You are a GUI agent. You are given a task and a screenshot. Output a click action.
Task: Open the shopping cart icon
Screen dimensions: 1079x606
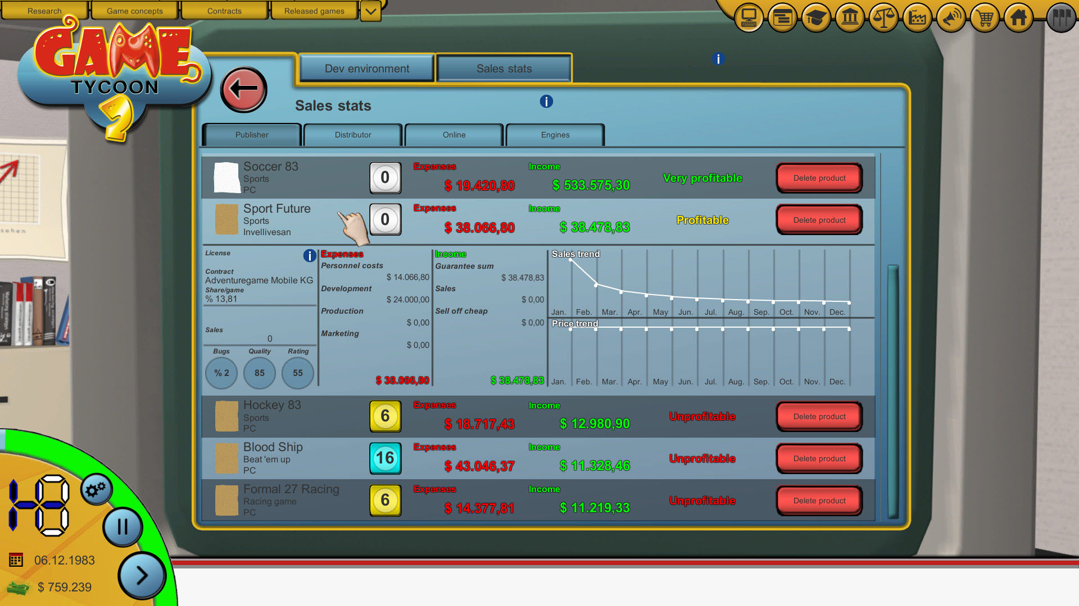point(984,17)
